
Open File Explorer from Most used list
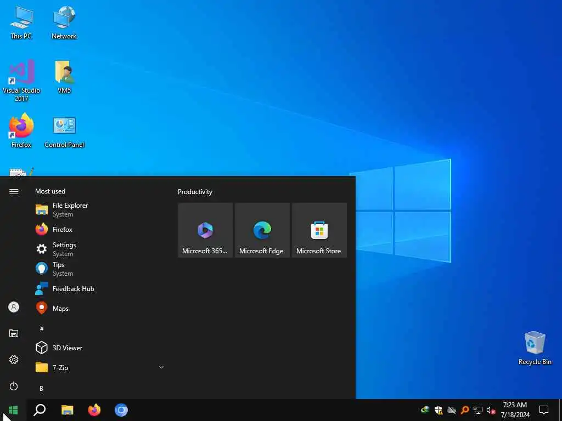(x=100, y=210)
